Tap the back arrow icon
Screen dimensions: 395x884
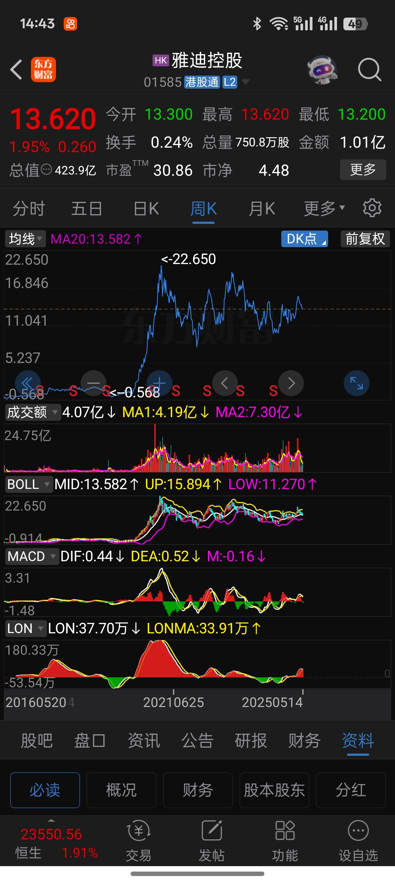click(x=16, y=70)
